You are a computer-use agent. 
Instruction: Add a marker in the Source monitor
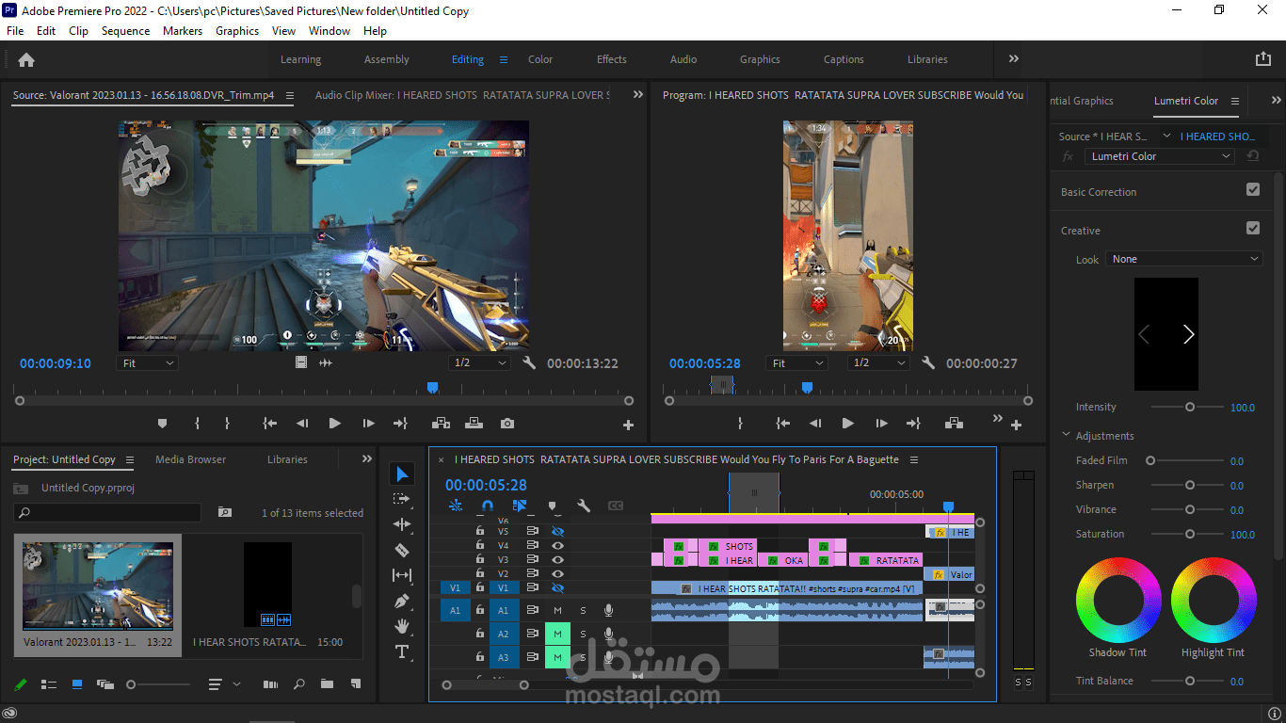click(x=162, y=424)
